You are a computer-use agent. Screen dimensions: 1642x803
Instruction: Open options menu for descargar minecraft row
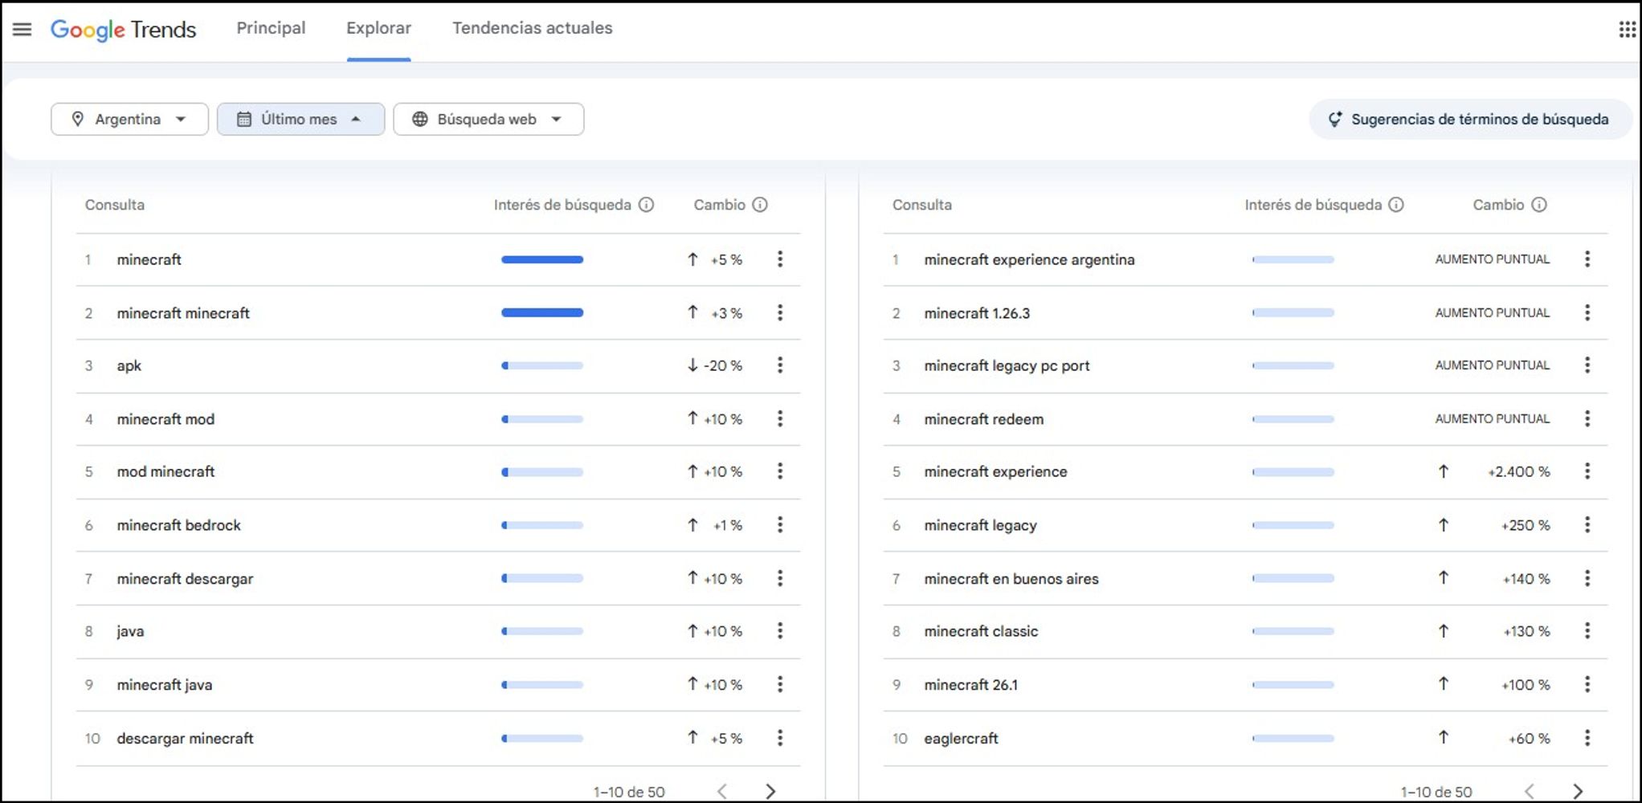[x=780, y=738]
